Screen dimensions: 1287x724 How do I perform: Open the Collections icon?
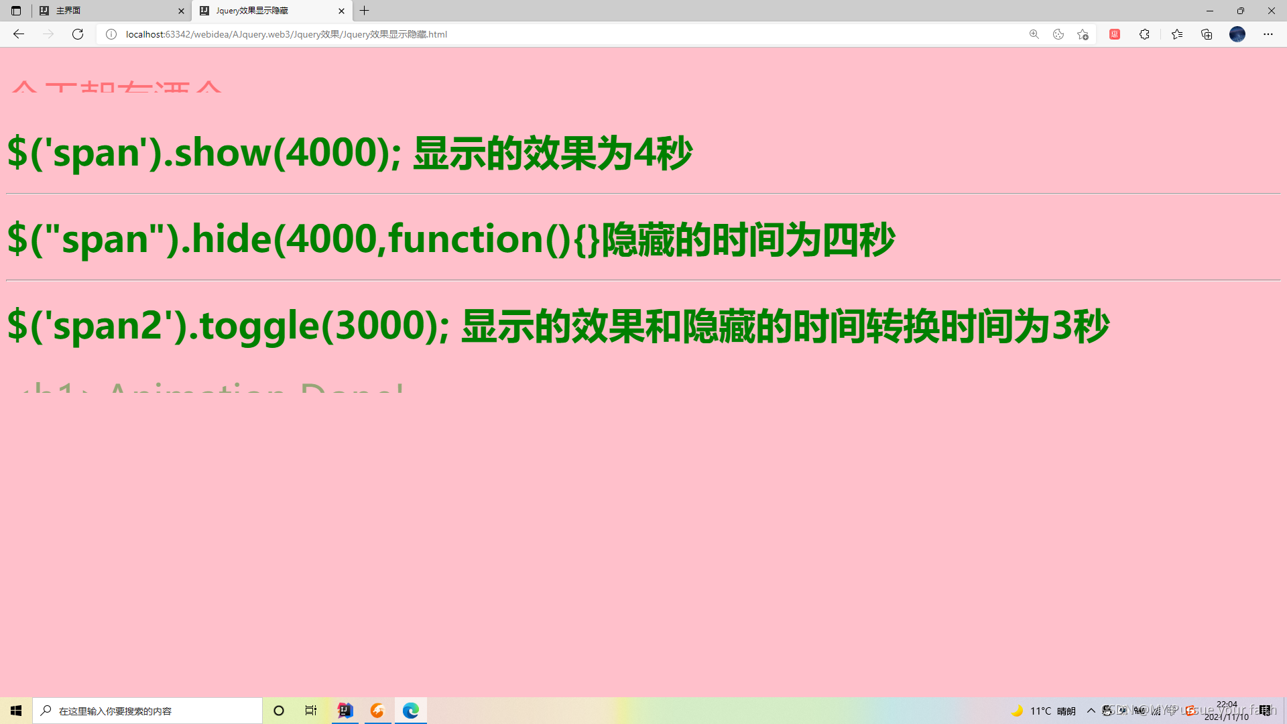(x=1207, y=34)
